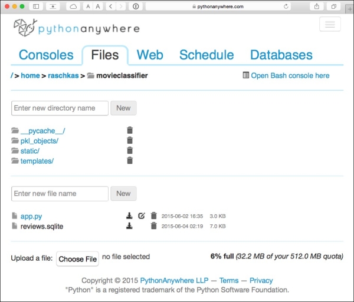The height and width of the screenshot is (302, 354).
Task: Click movieclassifier in breadcrumb
Action: click(x=122, y=75)
